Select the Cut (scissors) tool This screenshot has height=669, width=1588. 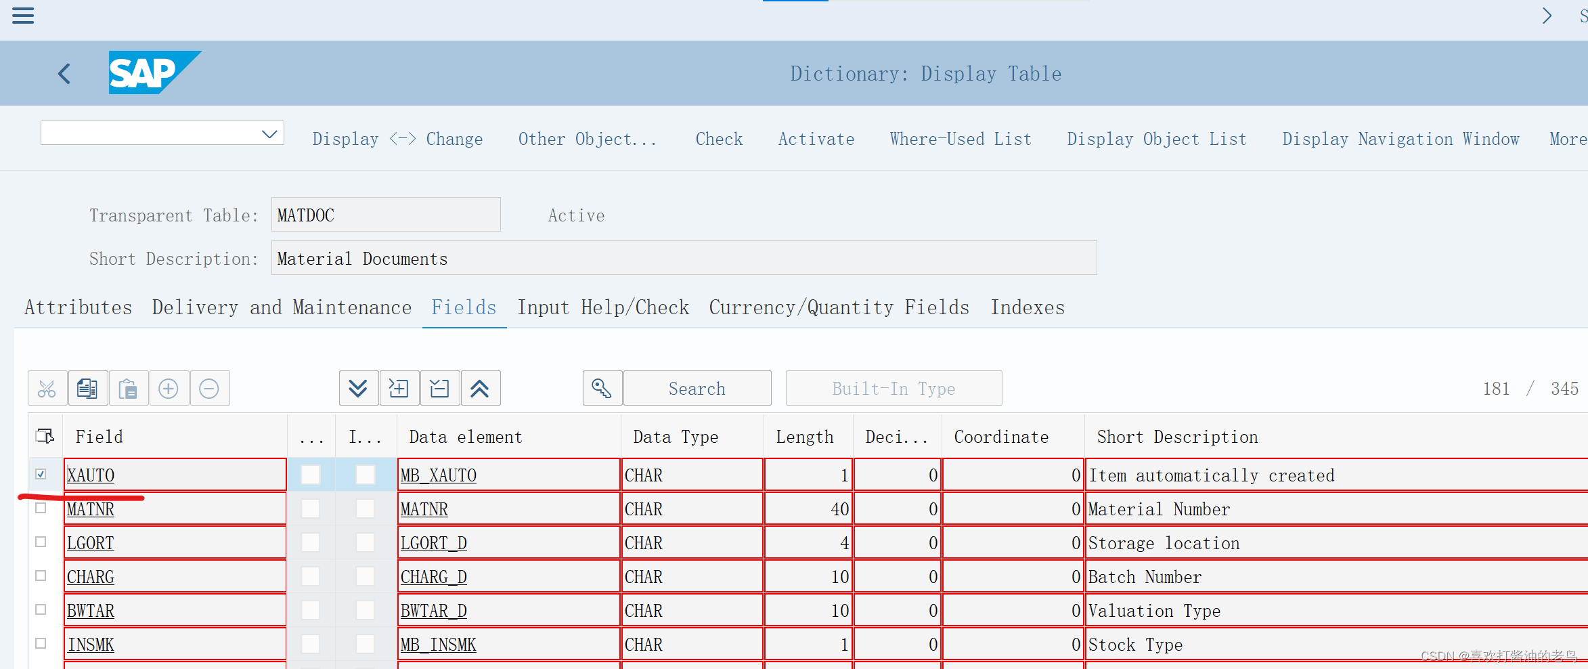click(x=47, y=388)
